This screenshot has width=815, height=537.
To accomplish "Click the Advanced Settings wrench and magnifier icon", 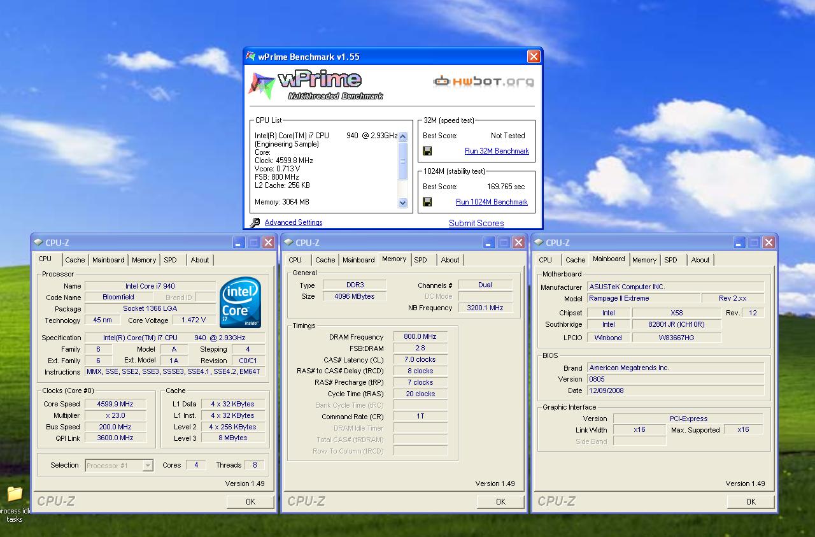I will coord(255,222).
